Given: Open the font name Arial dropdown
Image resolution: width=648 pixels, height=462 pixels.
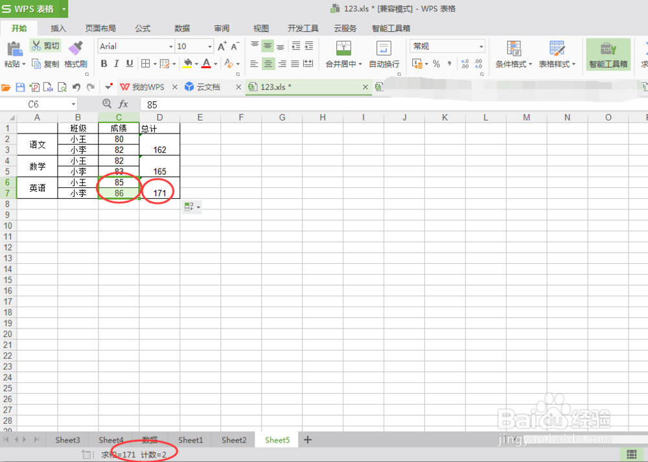Looking at the screenshot, I should click(170, 47).
